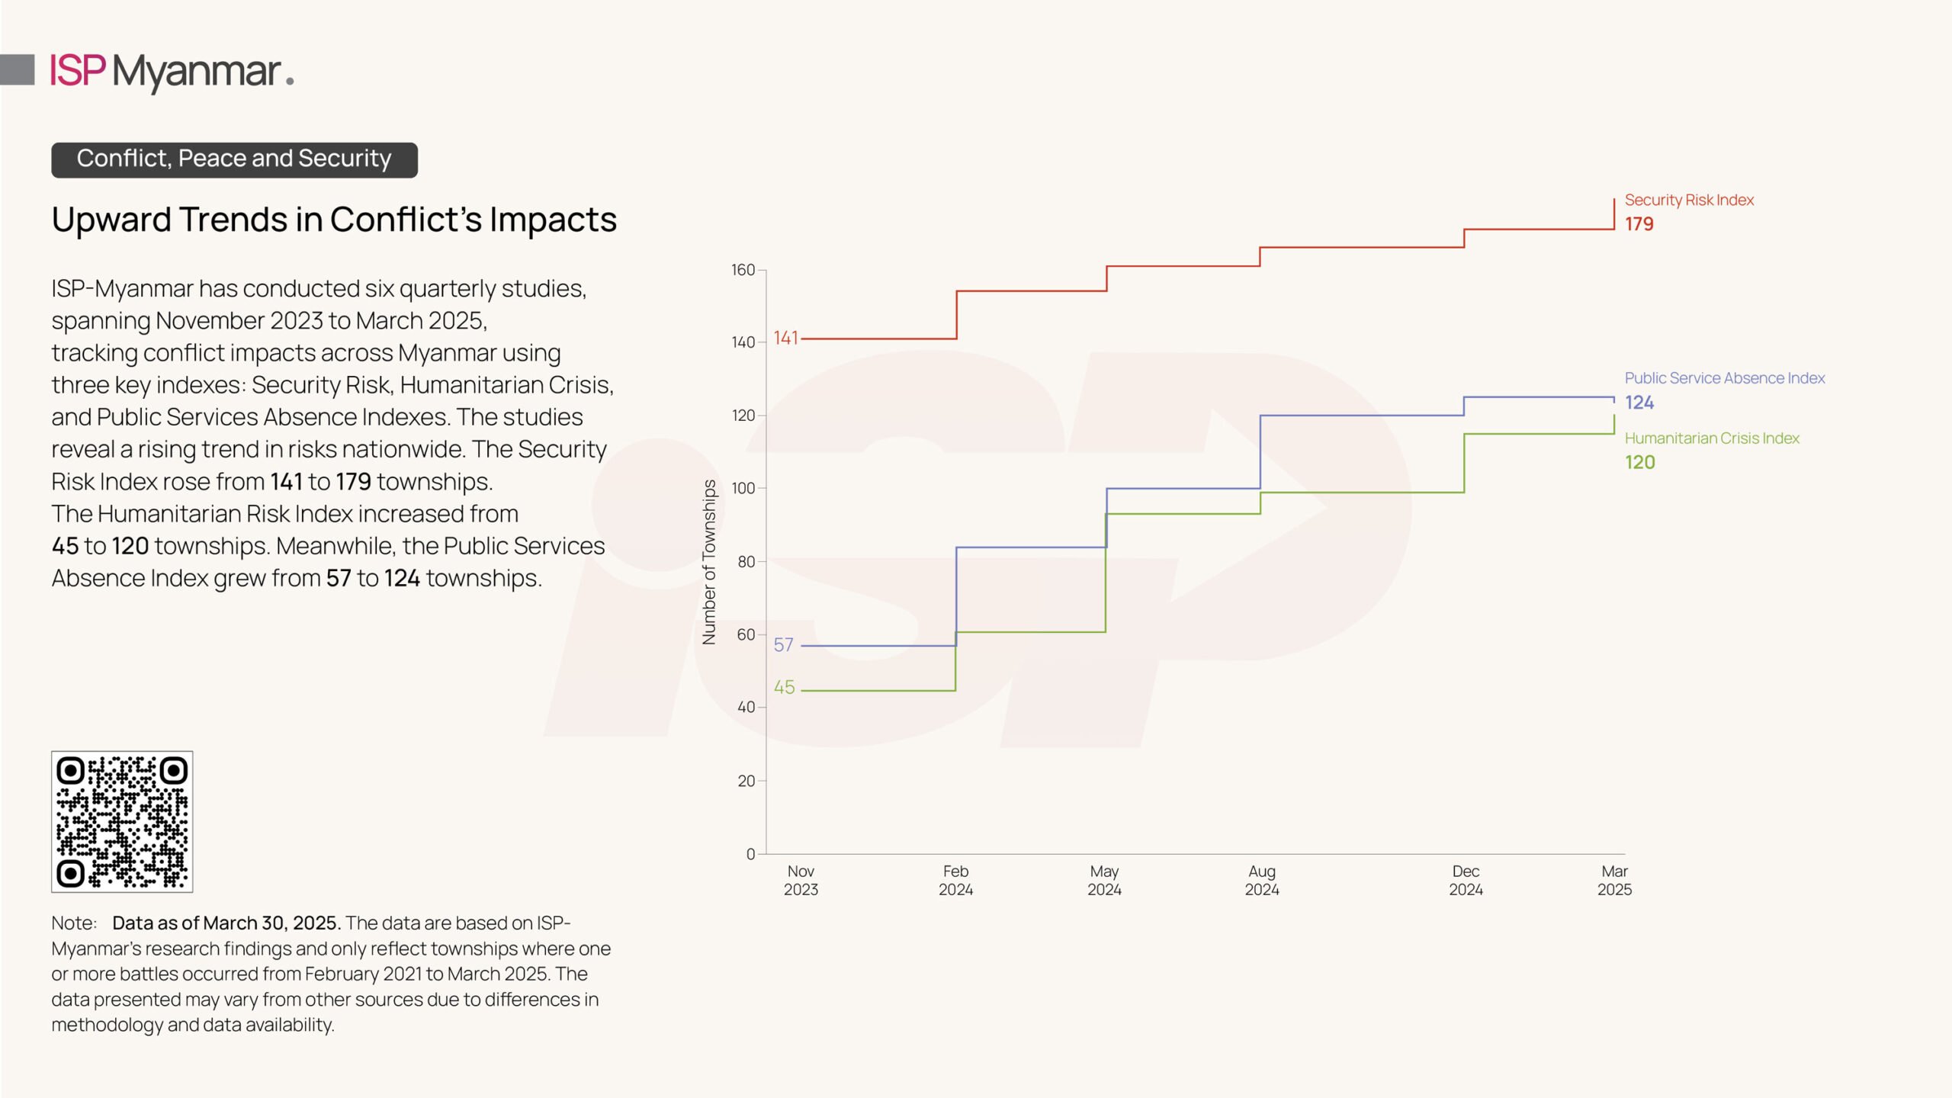Click the green 120 end value
Screen dimensions: 1952x1098
pyautogui.click(x=1639, y=462)
